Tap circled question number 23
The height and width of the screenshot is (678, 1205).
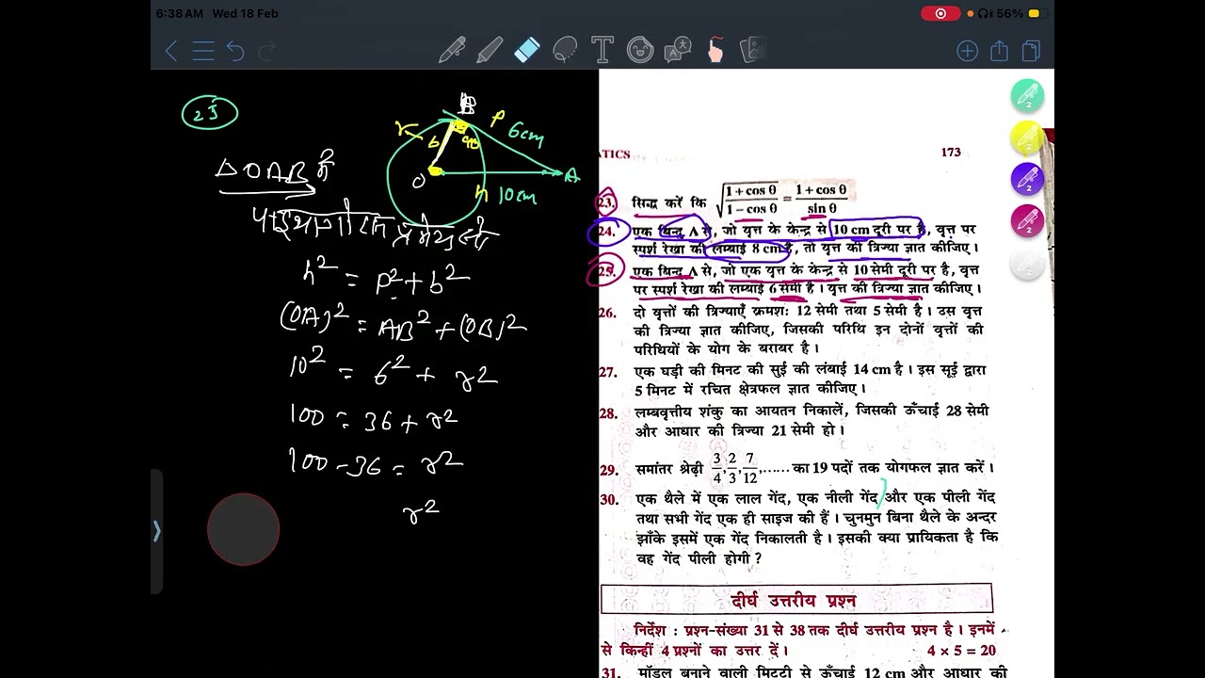[x=606, y=202]
